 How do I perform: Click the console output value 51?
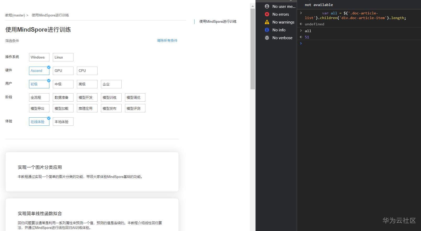point(307,37)
